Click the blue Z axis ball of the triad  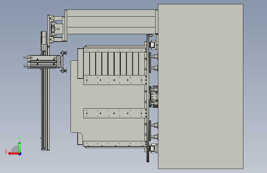pyautogui.click(x=20, y=154)
